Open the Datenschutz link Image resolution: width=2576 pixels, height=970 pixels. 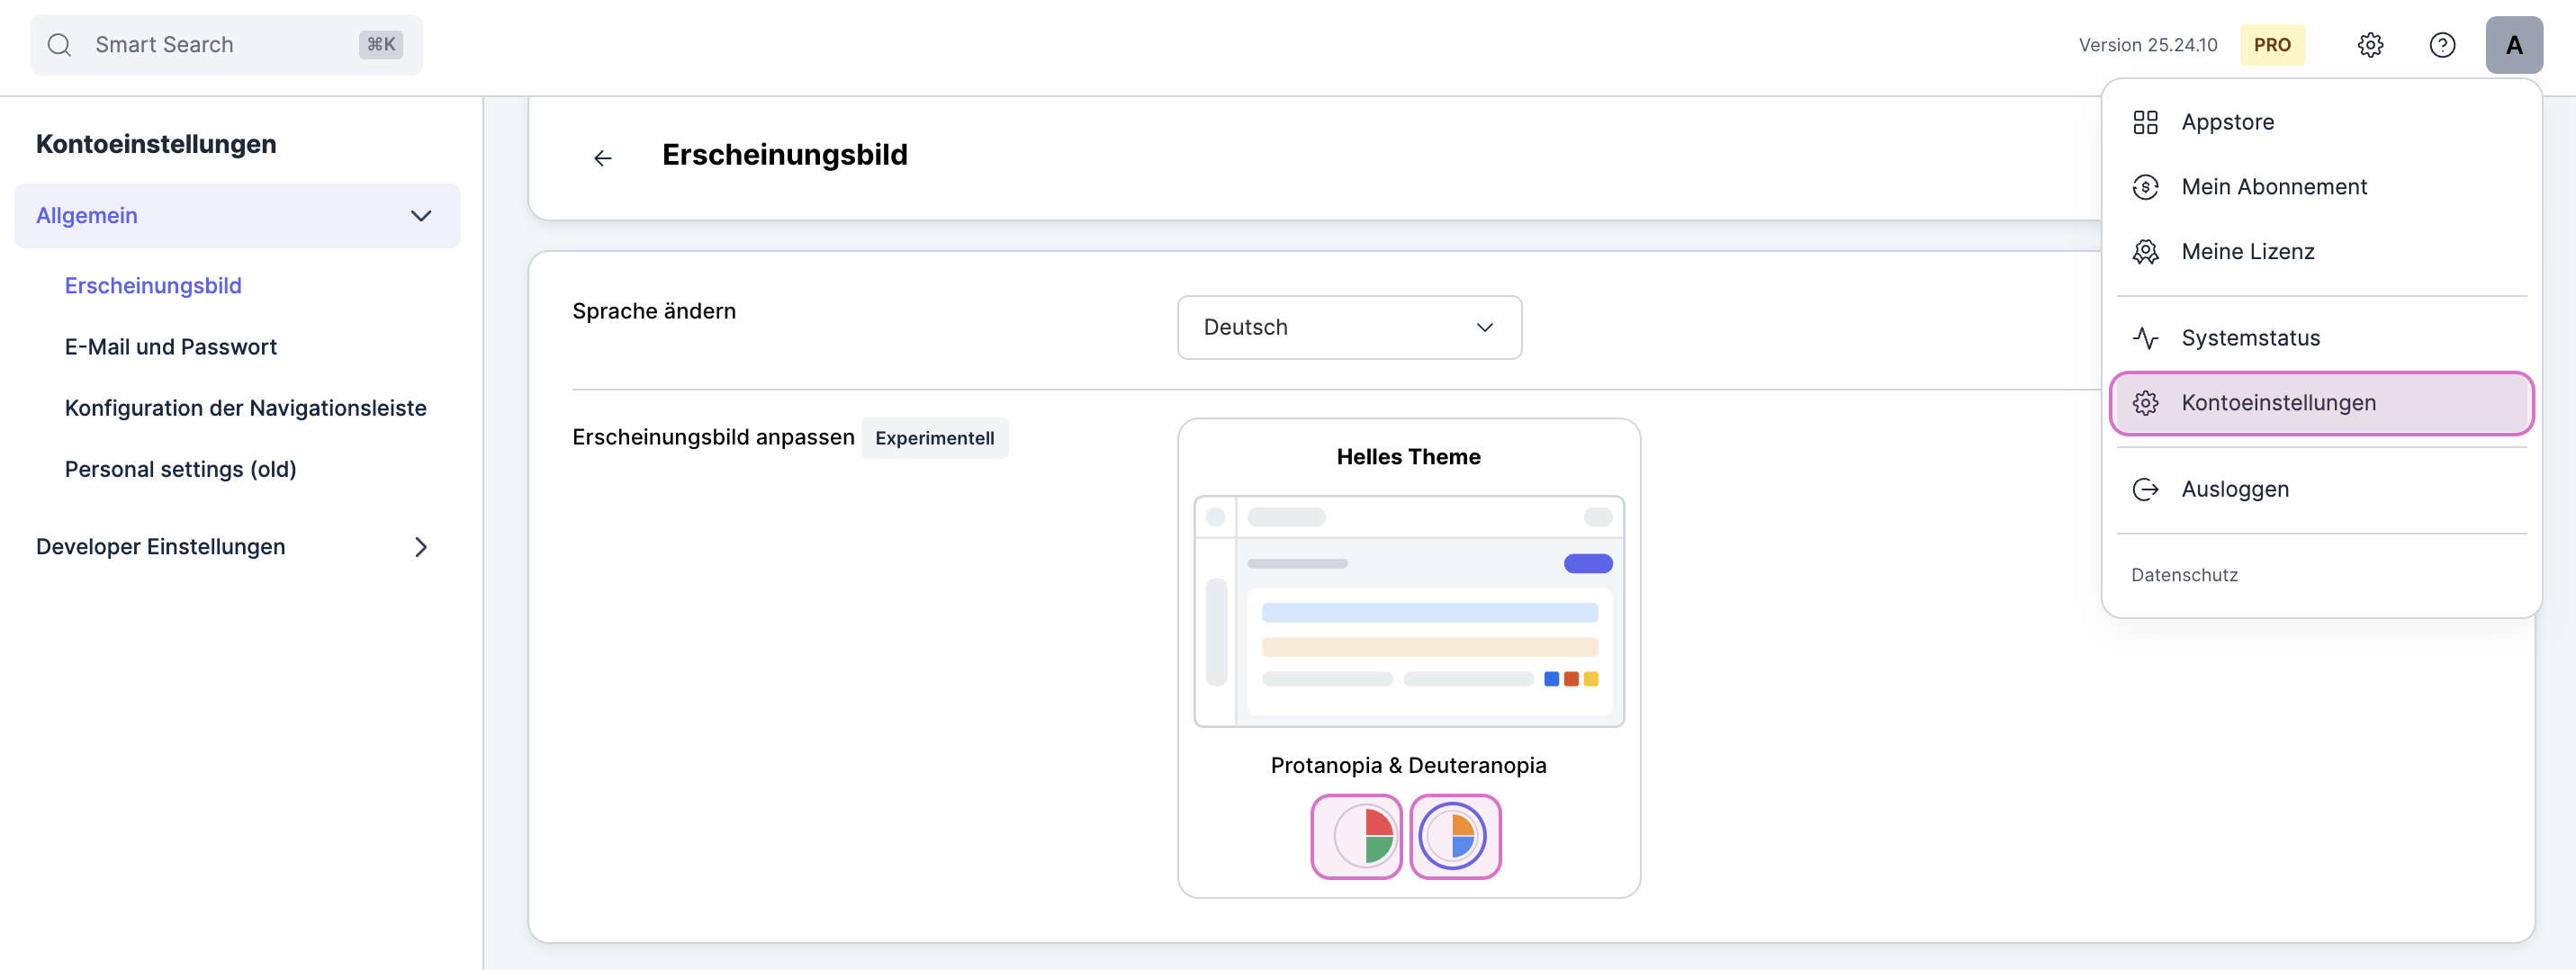coord(2184,575)
